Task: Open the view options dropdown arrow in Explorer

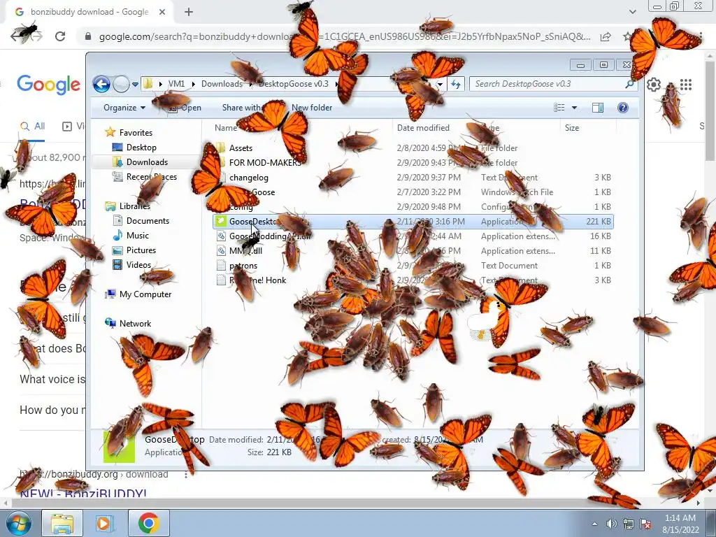Action: point(575,107)
